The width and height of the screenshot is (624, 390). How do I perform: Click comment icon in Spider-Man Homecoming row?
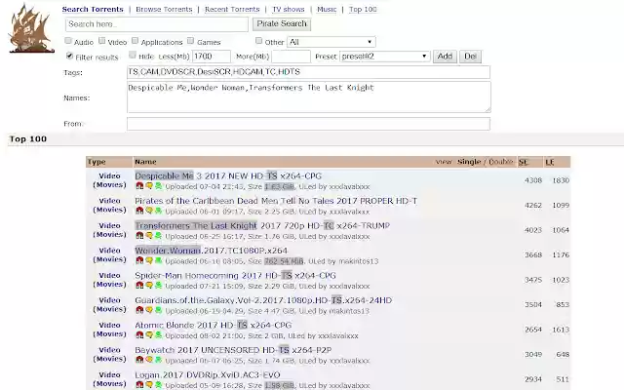[x=149, y=286]
